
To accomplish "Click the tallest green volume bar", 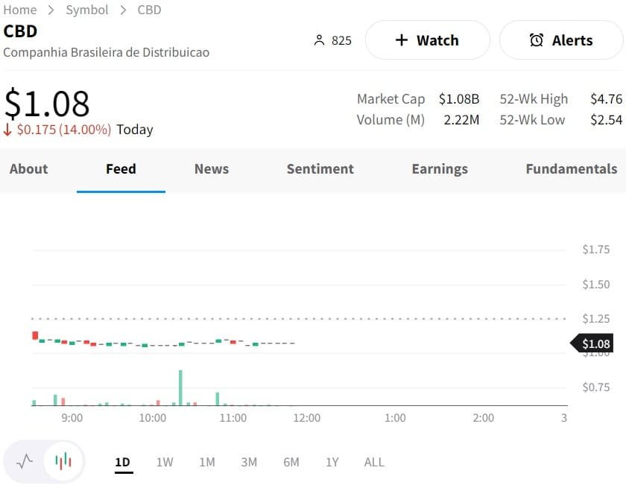I will tap(180, 387).
